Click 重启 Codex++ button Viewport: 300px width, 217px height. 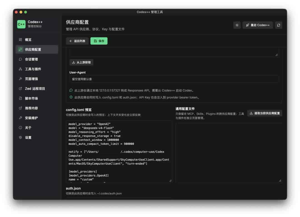point(258,25)
